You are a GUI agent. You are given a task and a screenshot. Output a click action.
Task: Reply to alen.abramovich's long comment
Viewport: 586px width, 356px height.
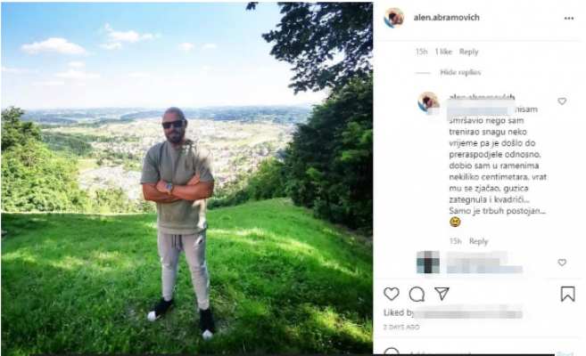click(479, 241)
